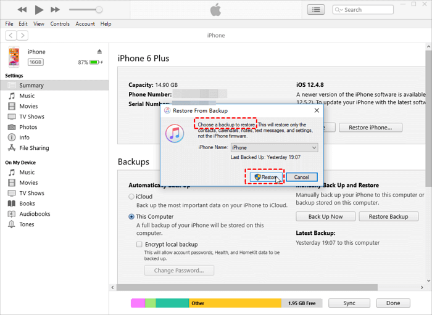Viewport: 432px width, 315px height.
Task: Click the back navigation arrow
Action: pos(10,36)
